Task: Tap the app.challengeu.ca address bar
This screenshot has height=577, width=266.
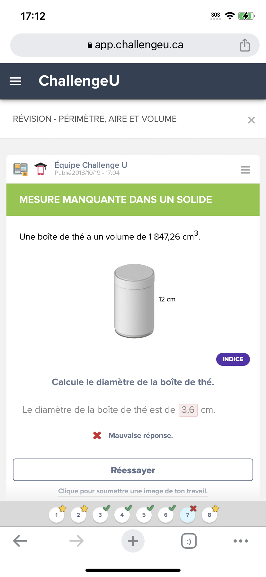Action: point(135,45)
